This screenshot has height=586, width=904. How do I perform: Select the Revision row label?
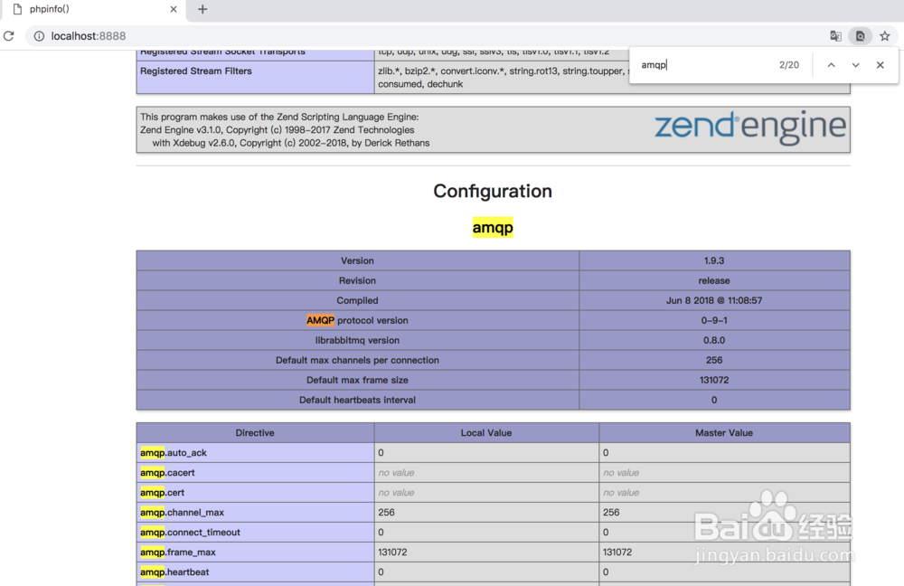[x=357, y=280]
